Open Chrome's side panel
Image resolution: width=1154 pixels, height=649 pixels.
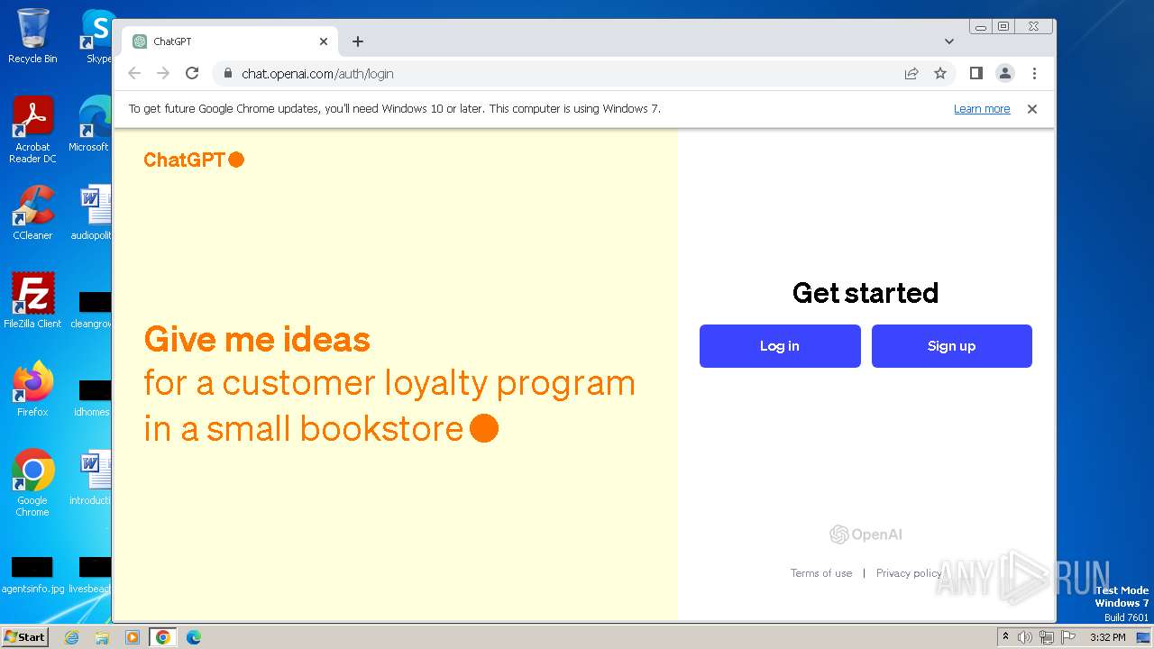[x=975, y=73]
